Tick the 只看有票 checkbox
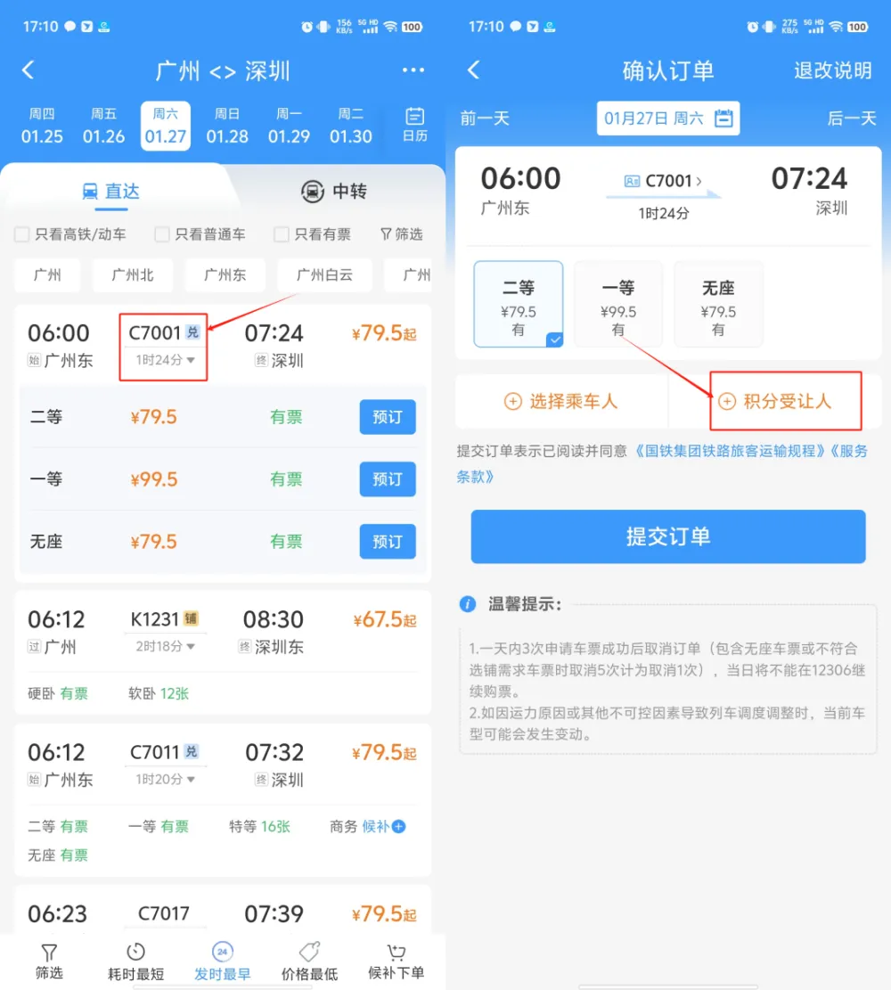891x990 pixels. pos(282,234)
